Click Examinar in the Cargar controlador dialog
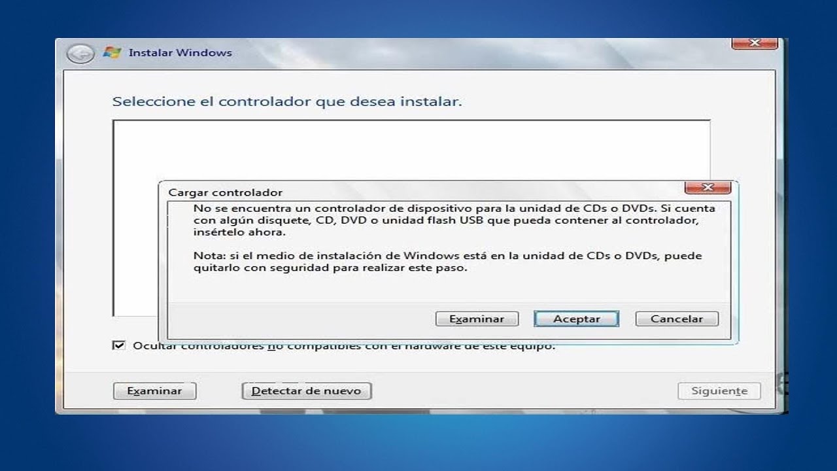This screenshot has width=837, height=471. (477, 319)
